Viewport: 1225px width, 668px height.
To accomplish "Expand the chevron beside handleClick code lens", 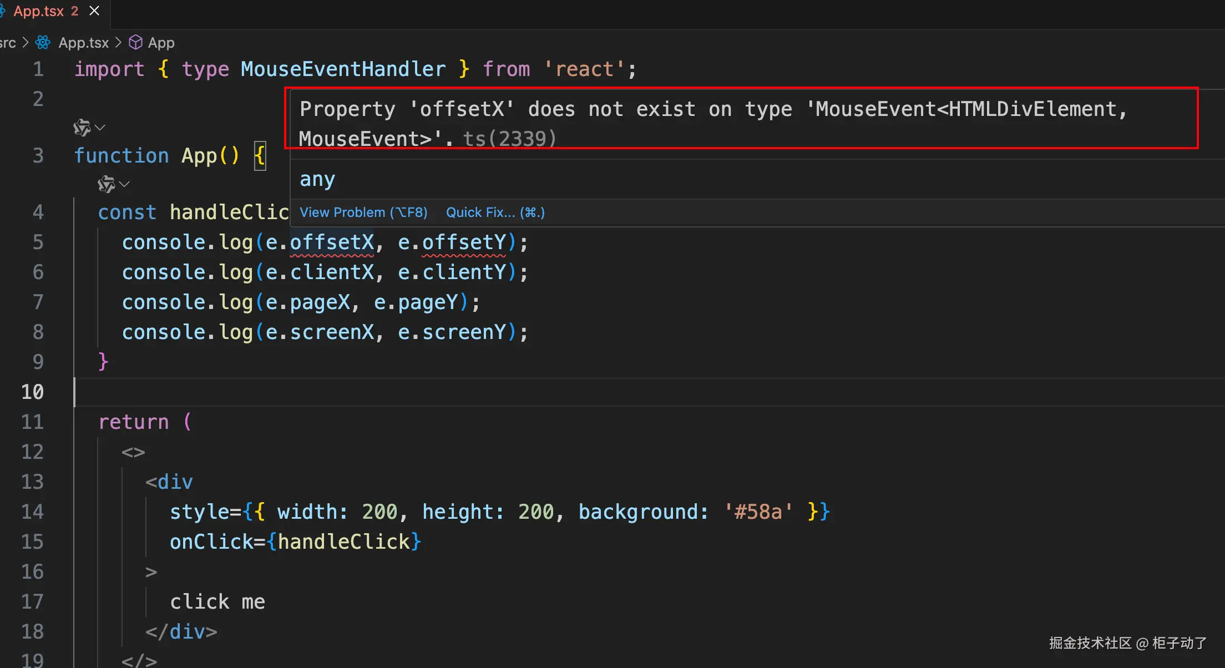I will [125, 184].
